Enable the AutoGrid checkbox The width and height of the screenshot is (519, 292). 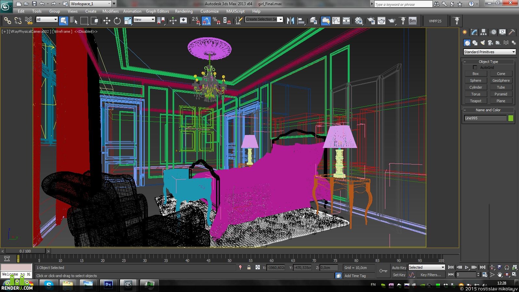pos(475,67)
